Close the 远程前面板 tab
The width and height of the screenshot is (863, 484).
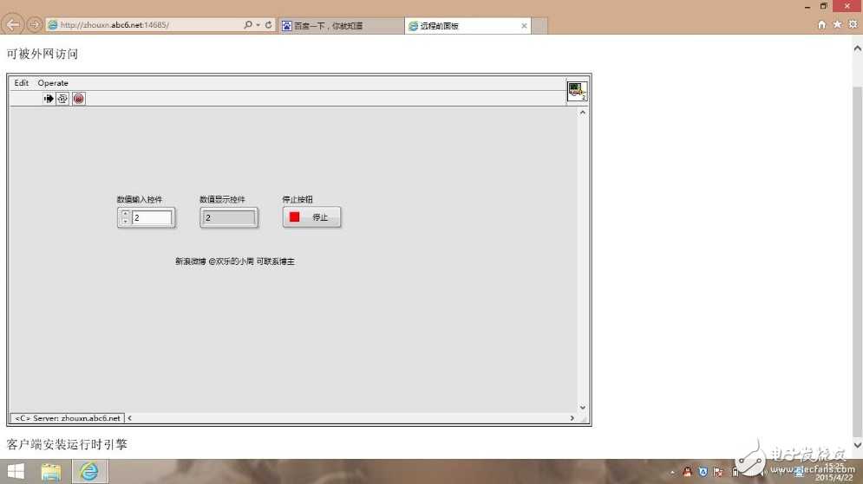pos(524,25)
